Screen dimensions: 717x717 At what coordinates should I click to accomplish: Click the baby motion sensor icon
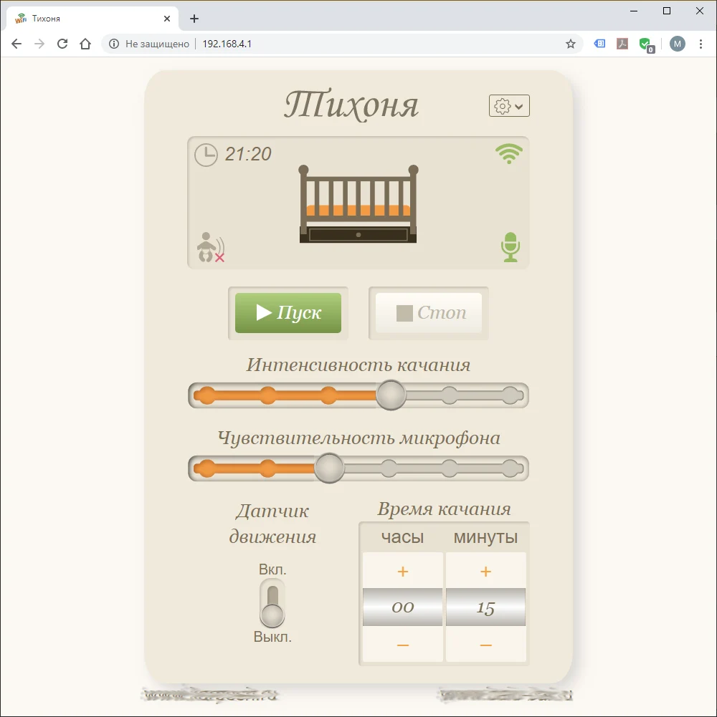(x=211, y=247)
